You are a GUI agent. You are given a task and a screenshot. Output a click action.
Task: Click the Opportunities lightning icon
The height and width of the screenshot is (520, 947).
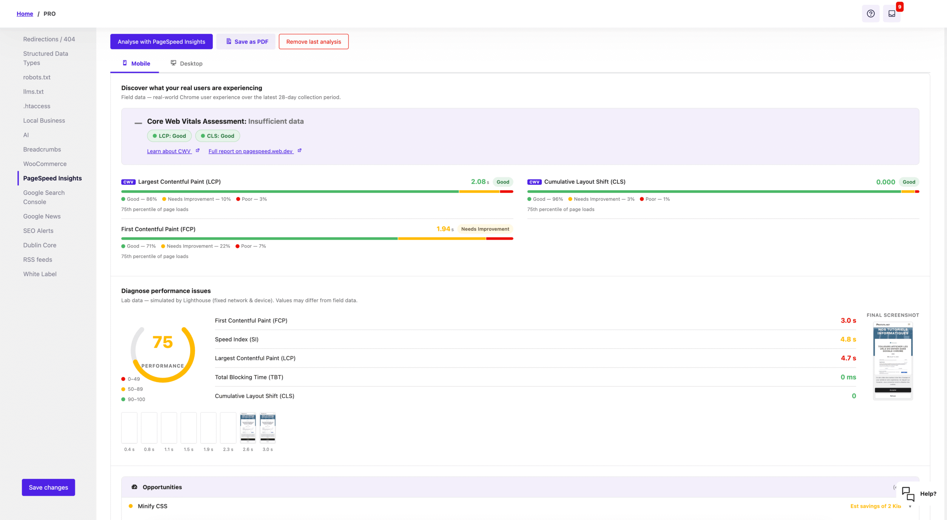134,487
